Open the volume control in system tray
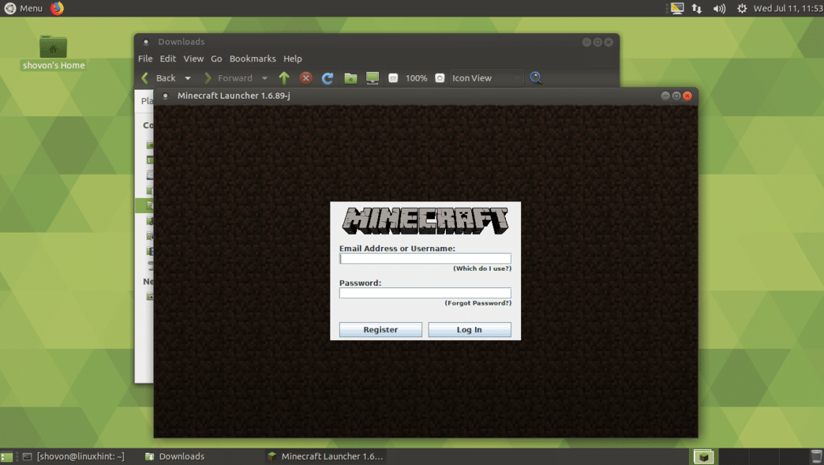 click(718, 9)
